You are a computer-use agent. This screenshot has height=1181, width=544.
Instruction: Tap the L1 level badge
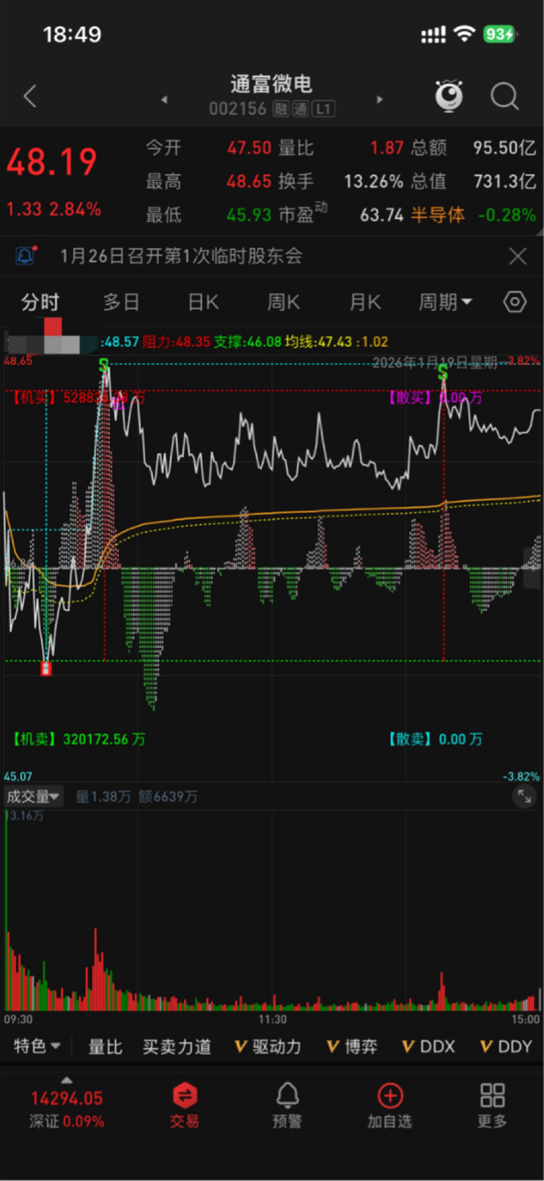(x=324, y=109)
